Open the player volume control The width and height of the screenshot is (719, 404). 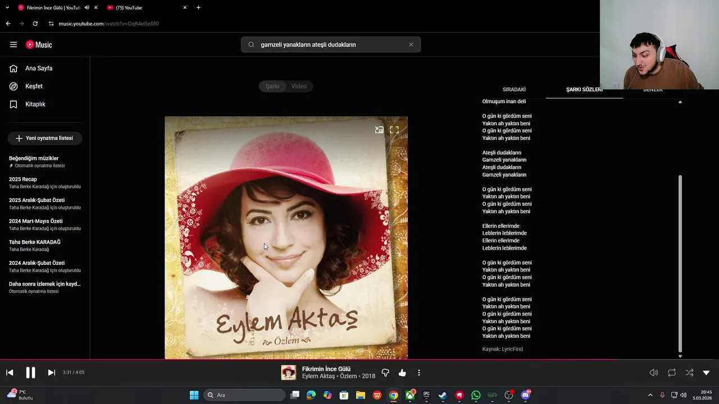[x=654, y=373]
